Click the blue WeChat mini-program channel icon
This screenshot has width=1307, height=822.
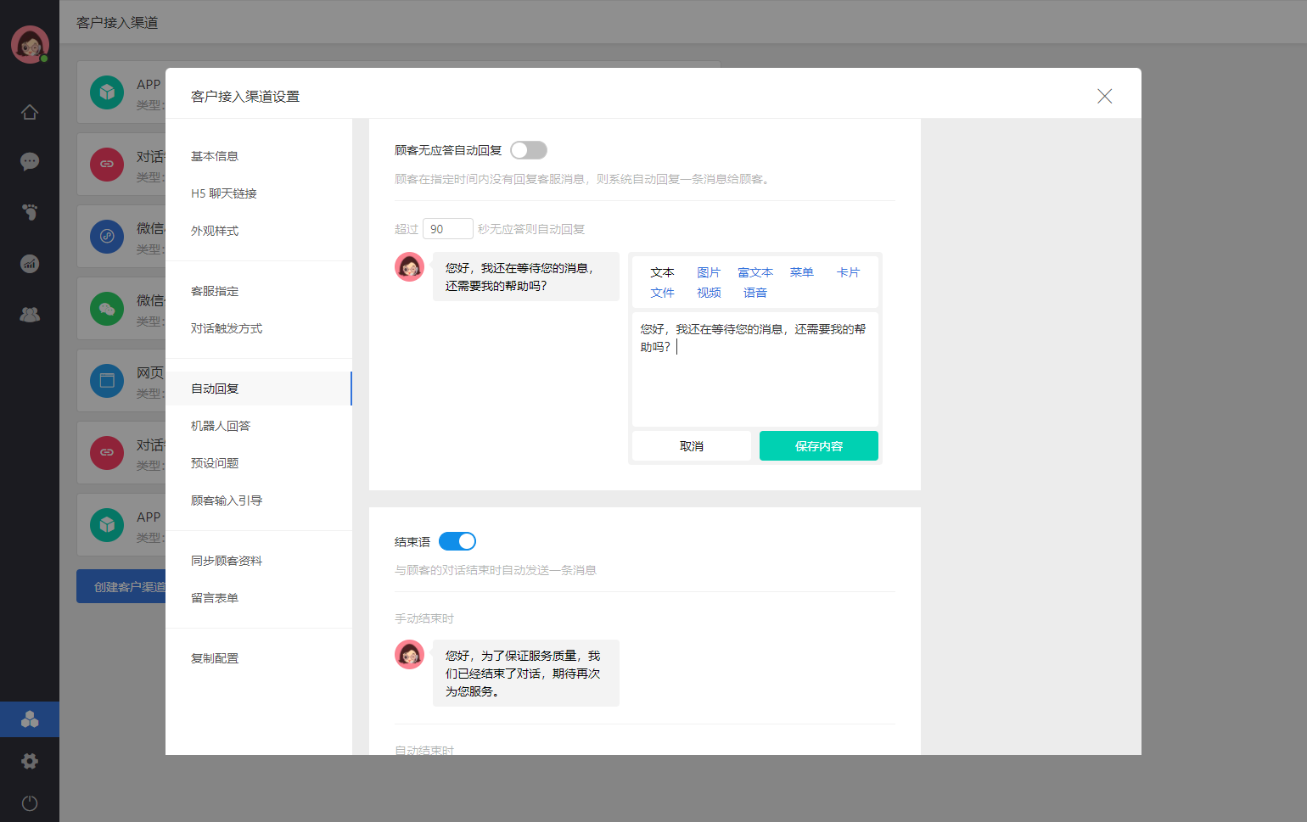click(107, 236)
